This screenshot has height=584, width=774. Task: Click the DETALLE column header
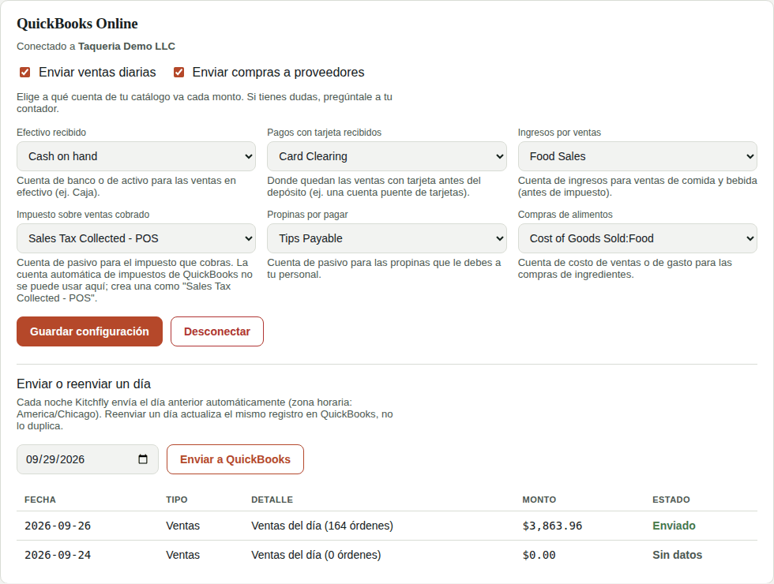tap(272, 500)
